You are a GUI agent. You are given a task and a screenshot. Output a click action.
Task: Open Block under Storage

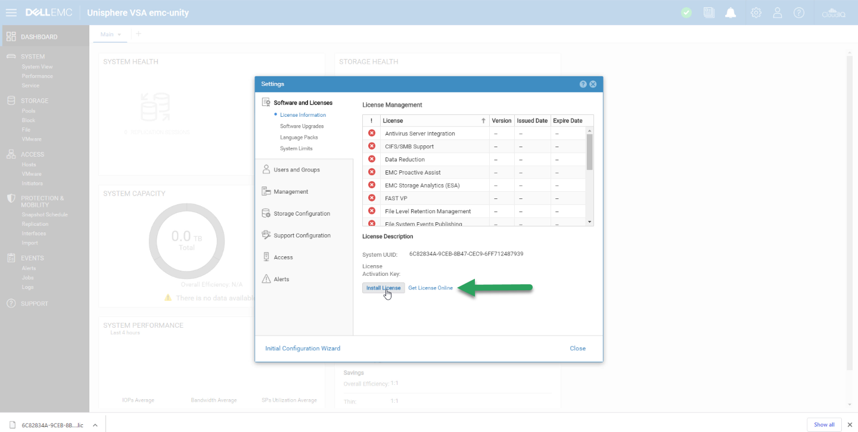point(28,120)
